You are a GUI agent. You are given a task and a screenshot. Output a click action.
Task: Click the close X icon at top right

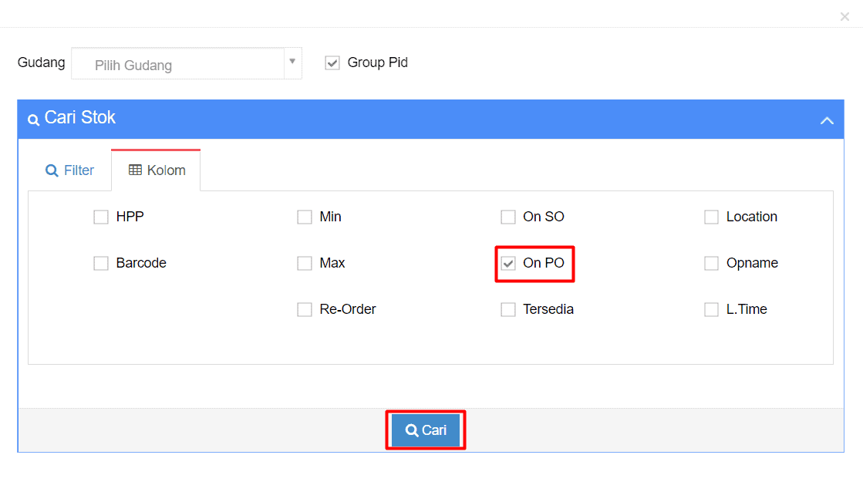pos(844,16)
